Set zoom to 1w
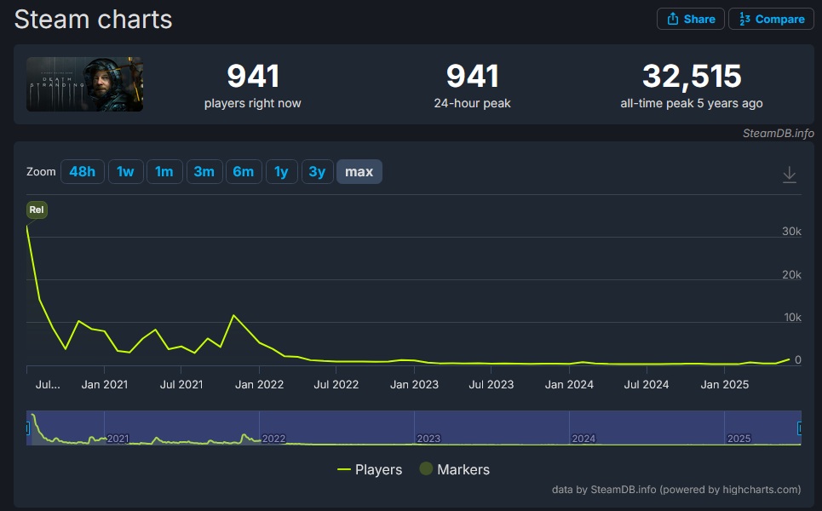The width and height of the screenshot is (822, 511). pyautogui.click(x=125, y=171)
